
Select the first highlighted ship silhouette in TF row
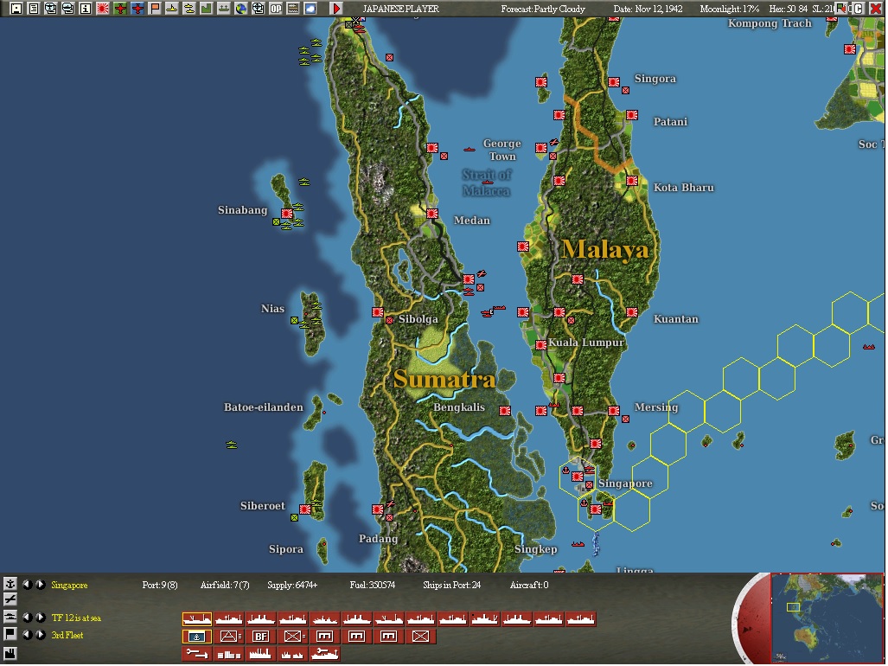tap(197, 619)
